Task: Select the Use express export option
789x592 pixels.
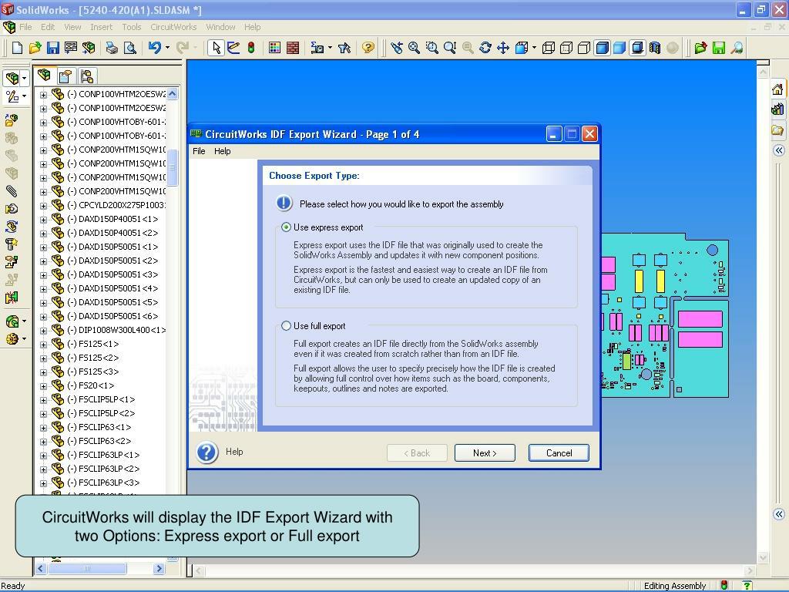Action: click(287, 227)
